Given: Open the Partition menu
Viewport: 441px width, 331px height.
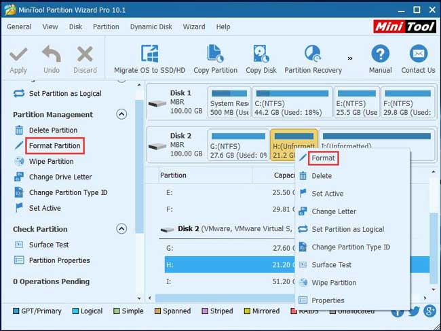Looking at the screenshot, I should 106,27.
